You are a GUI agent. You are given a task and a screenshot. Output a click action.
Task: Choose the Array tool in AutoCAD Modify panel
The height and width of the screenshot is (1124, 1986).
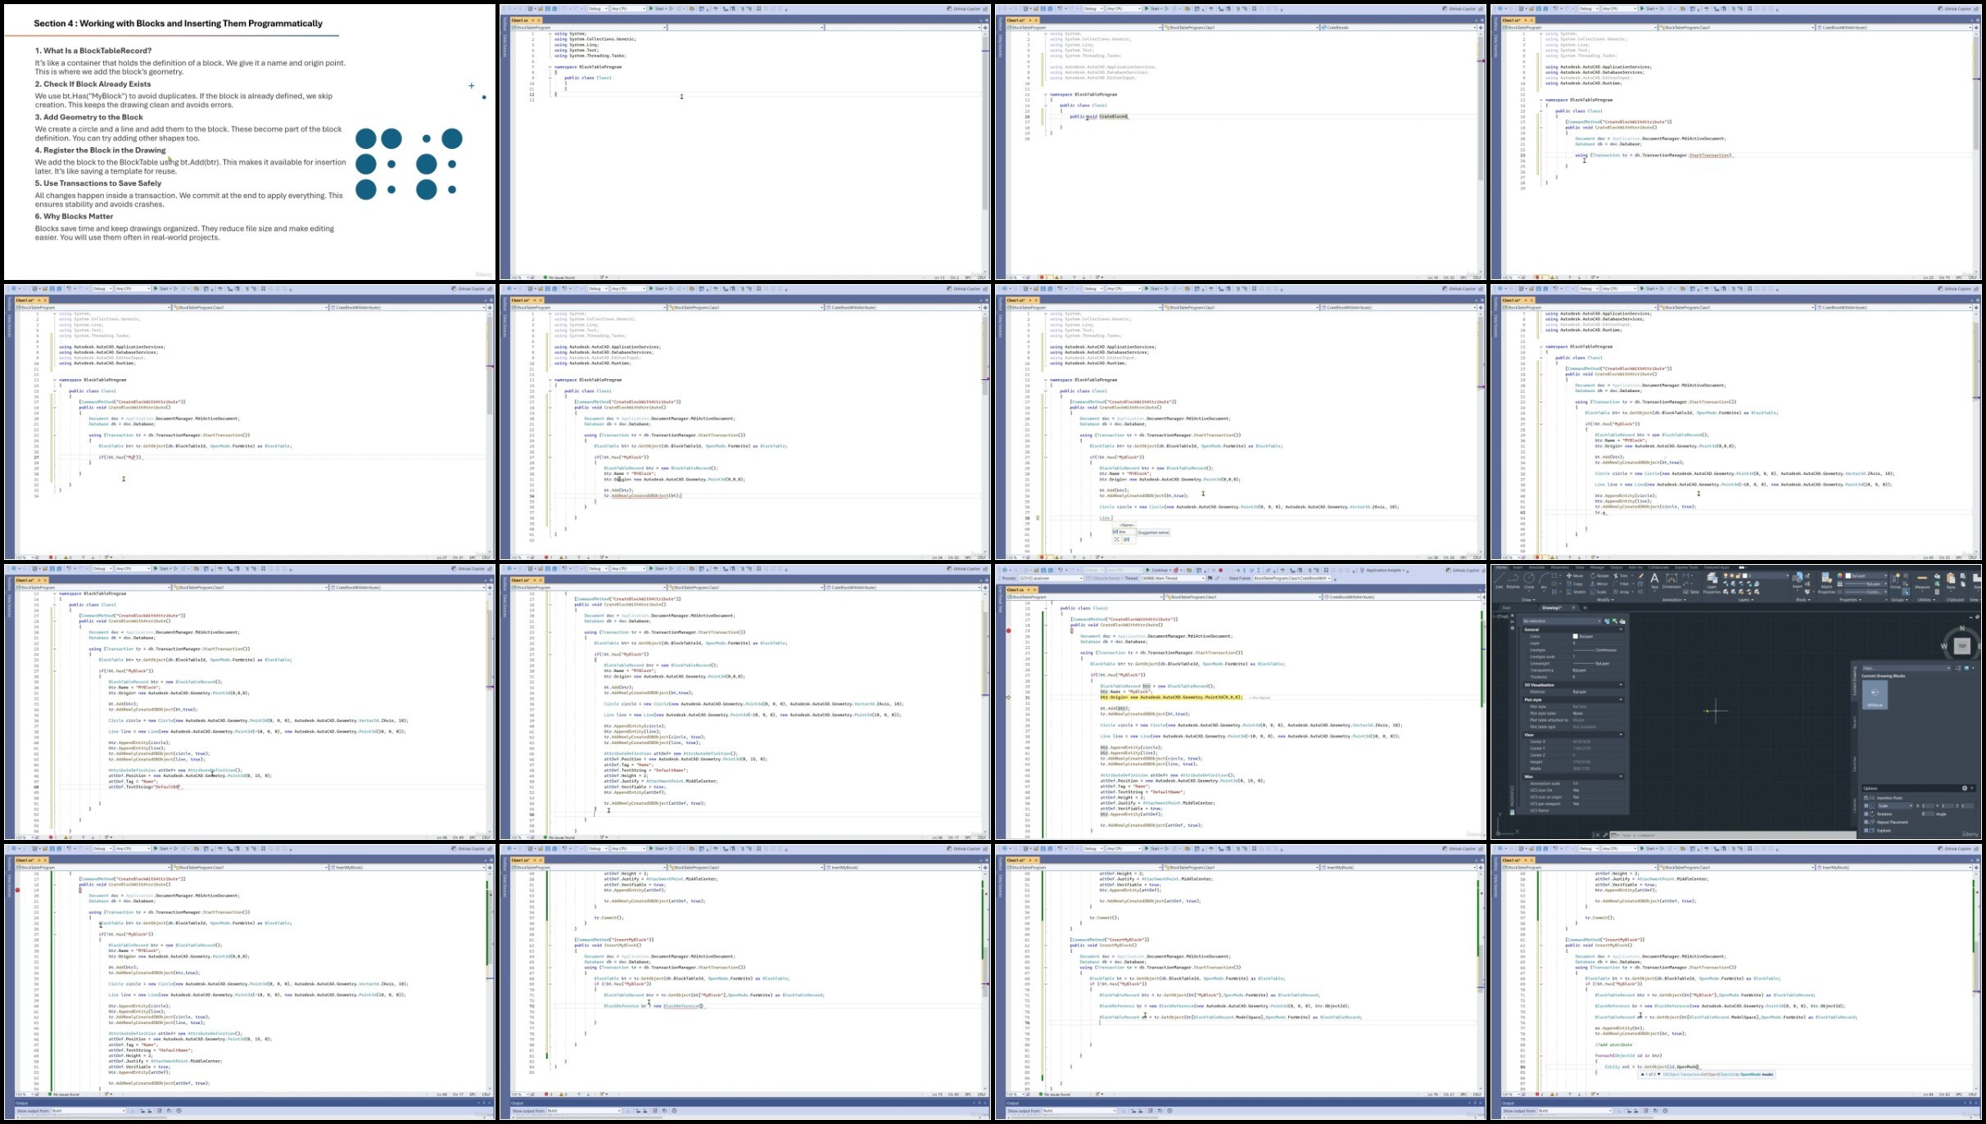pyautogui.click(x=1622, y=592)
